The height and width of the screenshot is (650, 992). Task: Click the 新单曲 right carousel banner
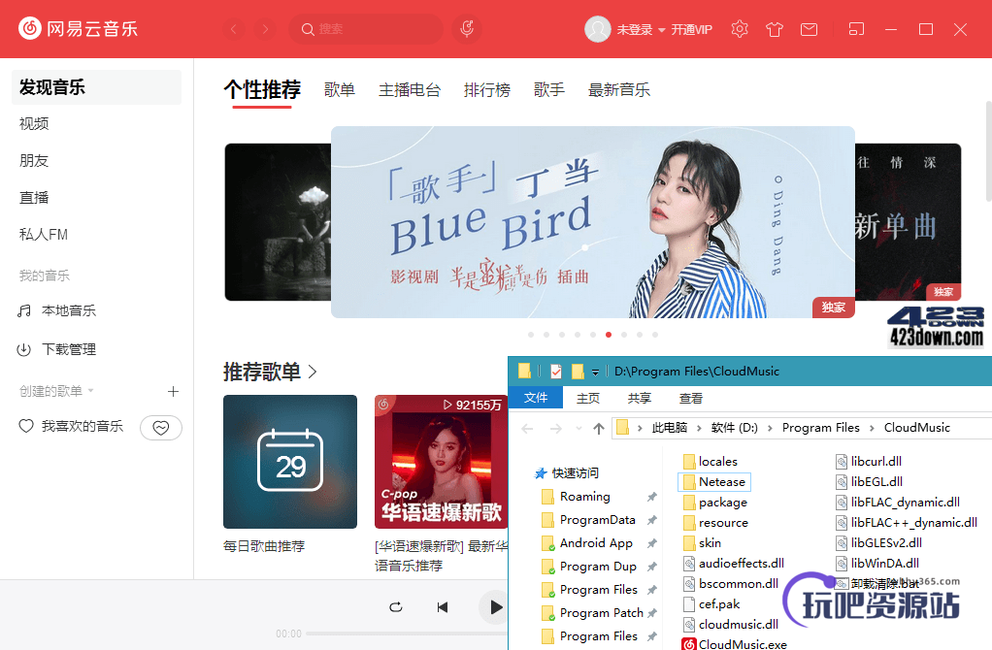pos(908,222)
